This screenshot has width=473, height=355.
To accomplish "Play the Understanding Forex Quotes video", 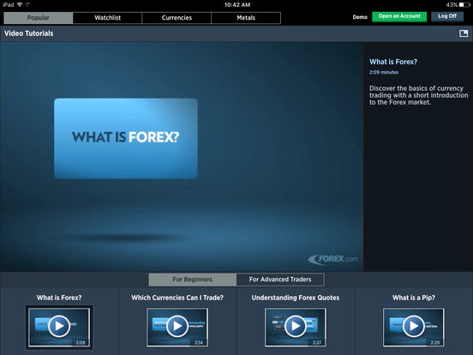I will [296, 327].
